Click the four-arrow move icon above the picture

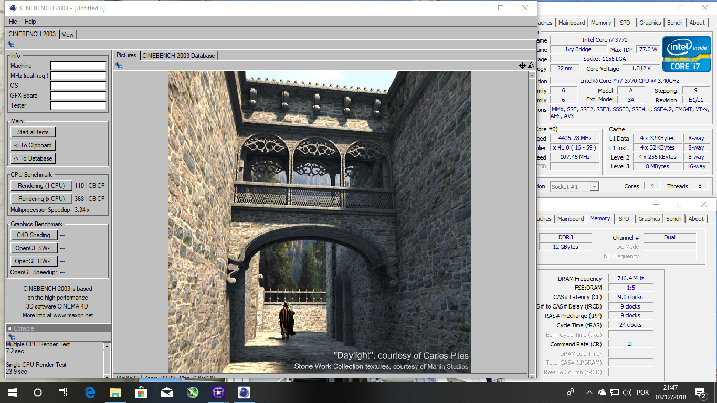point(522,66)
